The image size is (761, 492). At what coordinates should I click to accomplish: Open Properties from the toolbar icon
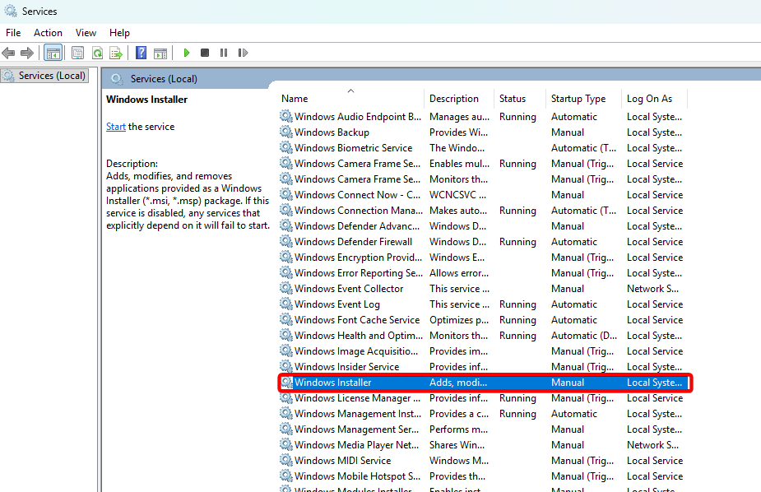click(x=77, y=53)
